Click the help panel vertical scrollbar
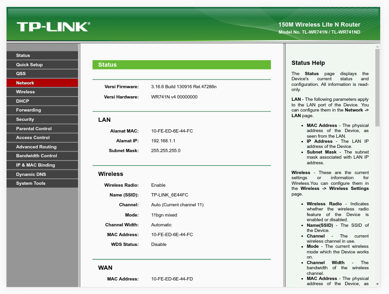This screenshot has height=294, width=389. coord(377,89)
